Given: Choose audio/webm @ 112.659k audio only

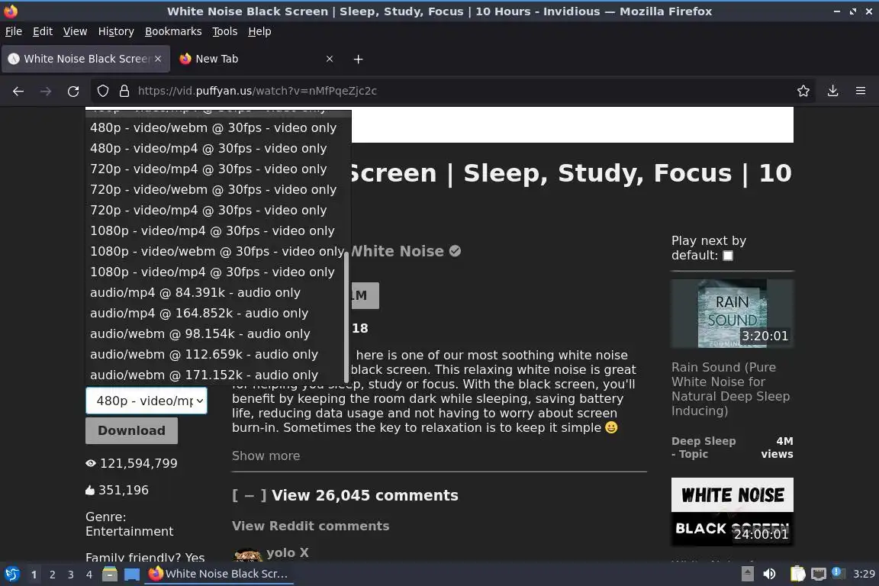Looking at the screenshot, I should [x=204, y=354].
